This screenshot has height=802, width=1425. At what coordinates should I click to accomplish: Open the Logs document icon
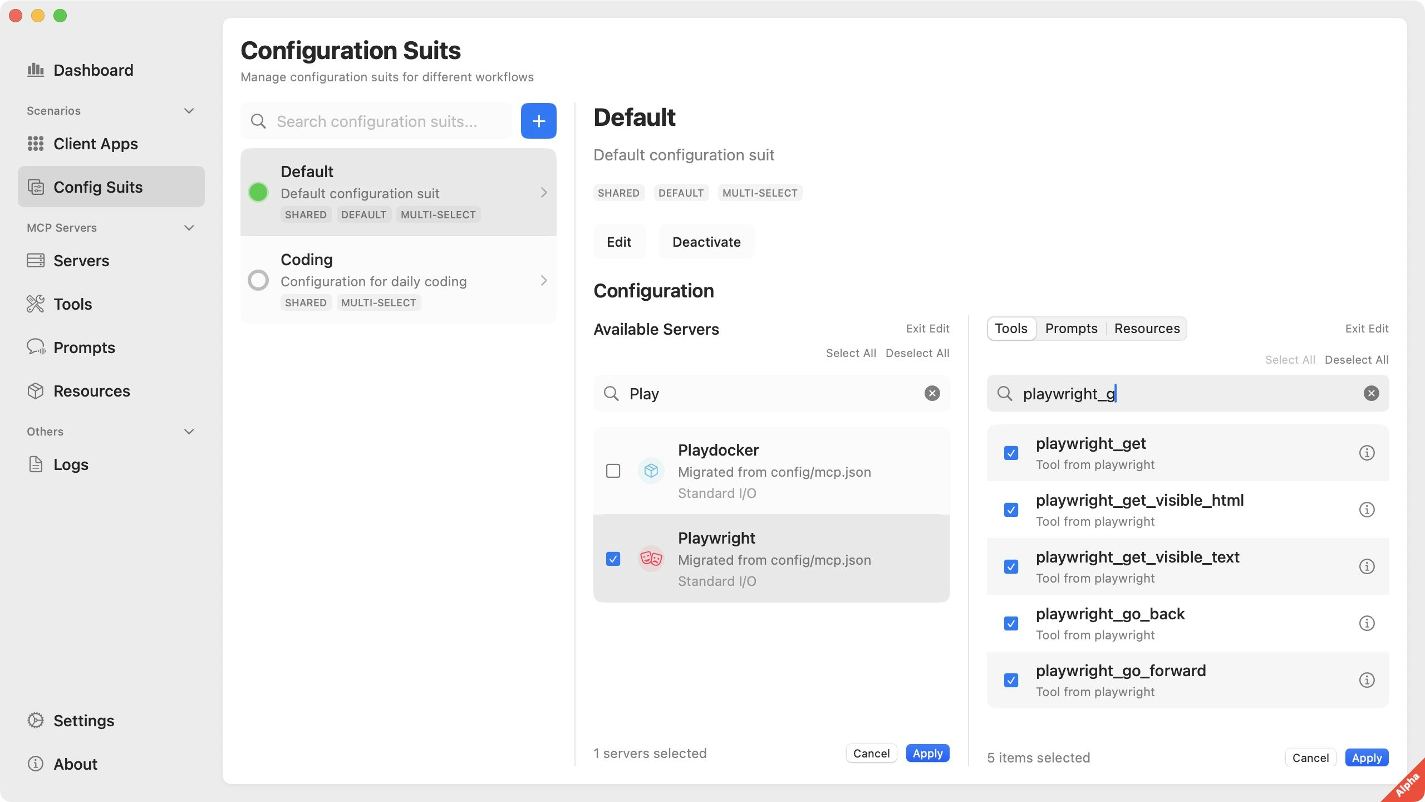(x=36, y=464)
